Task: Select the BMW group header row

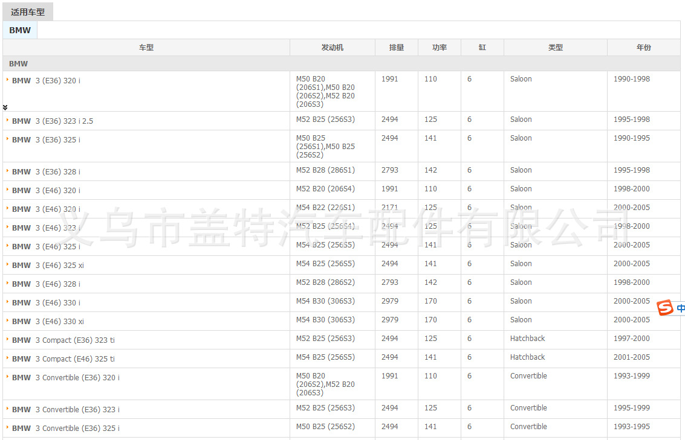Action: tap(342, 63)
